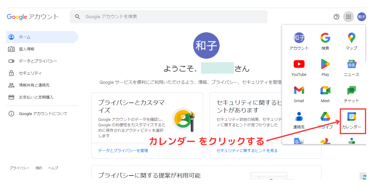Open セキュリティに関するヒントを見る link

click(x=247, y=150)
